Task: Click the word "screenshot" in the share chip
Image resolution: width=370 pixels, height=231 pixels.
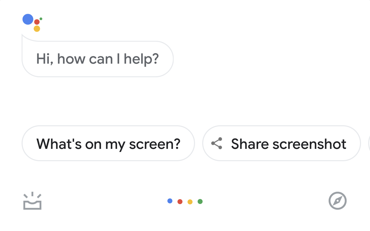Action: (309, 144)
